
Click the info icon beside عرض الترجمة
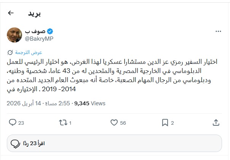[10, 52]
